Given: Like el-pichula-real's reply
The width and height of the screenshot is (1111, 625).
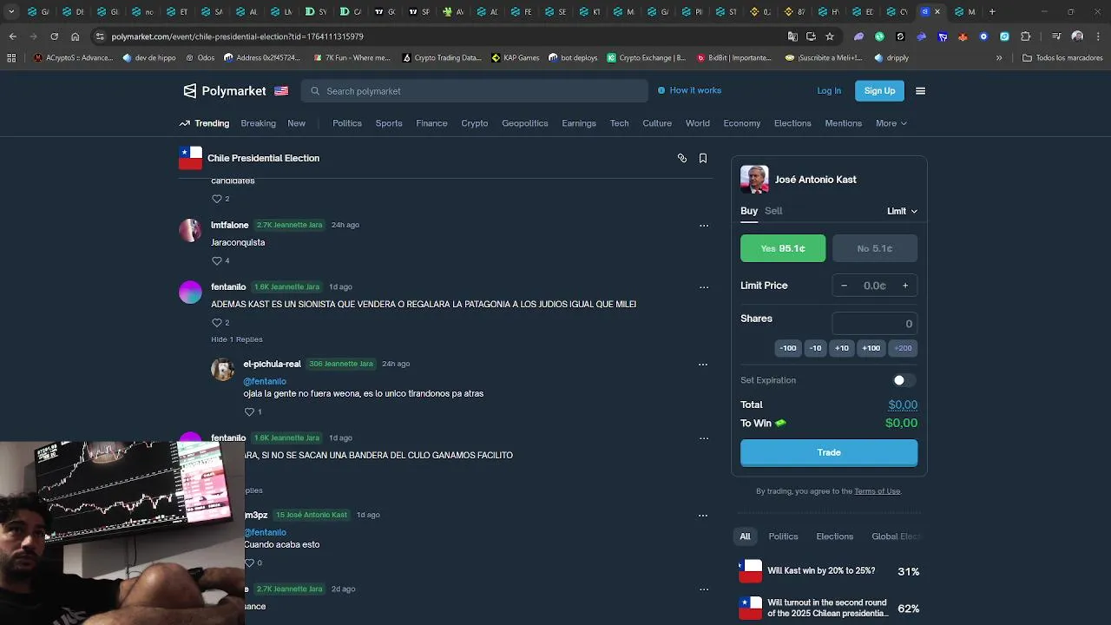Looking at the screenshot, I should 249,411.
